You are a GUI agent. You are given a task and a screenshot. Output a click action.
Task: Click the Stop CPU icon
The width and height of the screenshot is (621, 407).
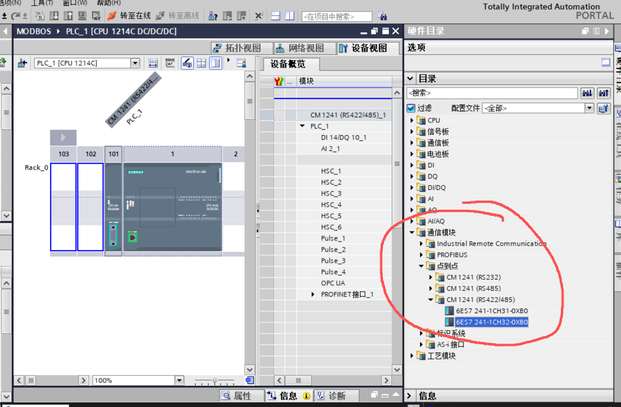coord(242,16)
